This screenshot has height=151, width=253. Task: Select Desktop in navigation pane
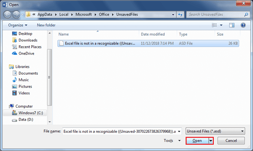(x=25, y=34)
